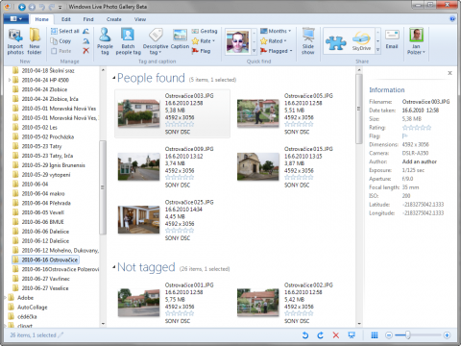Click the back arrow in title bar
Viewport: 461px width, 346px height.
coord(22,7)
